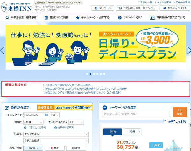Open 日帰り・デイユースプラン banner
This screenshot has width=191, height=151.
[x=95, y=47]
